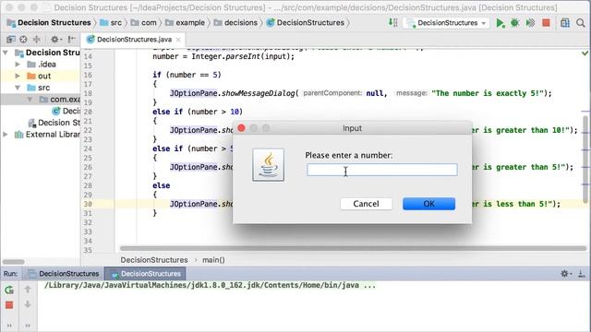Expand the out folder
The height and width of the screenshot is (332, 591).
[x=18, y=76]
